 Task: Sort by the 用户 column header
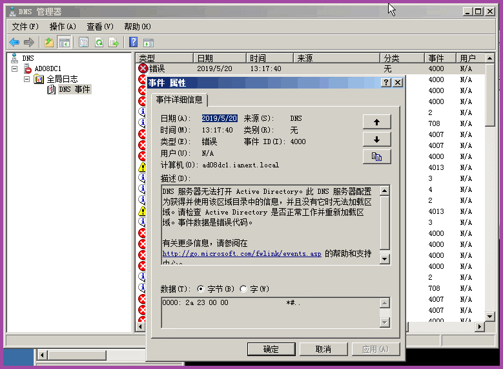(x=470, y=58)
